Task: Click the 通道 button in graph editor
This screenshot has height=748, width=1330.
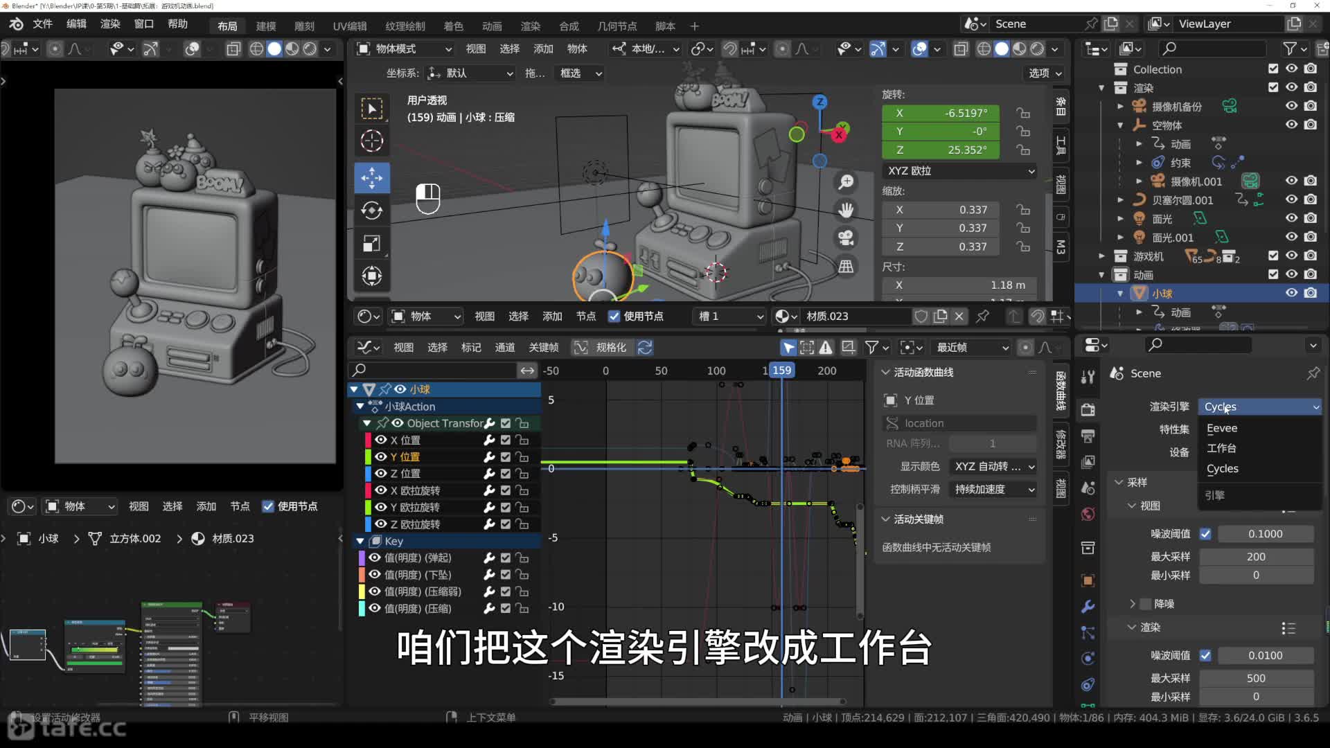Action: click(505, 347)
